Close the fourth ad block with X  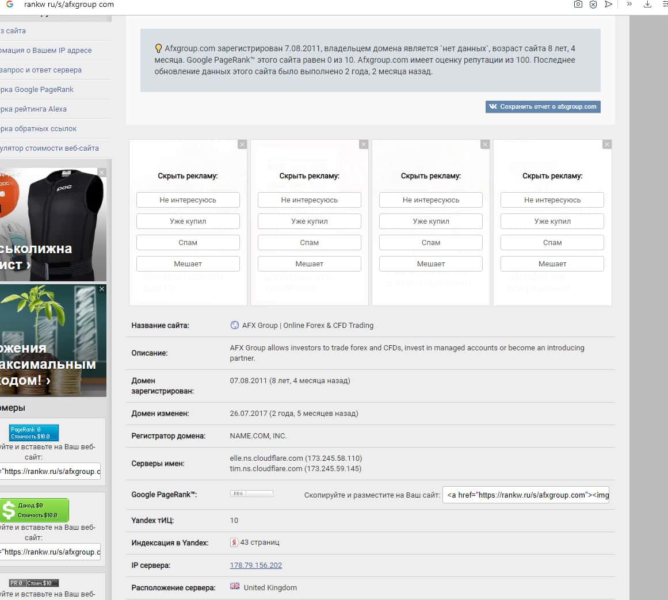click(x=606, y=144)
